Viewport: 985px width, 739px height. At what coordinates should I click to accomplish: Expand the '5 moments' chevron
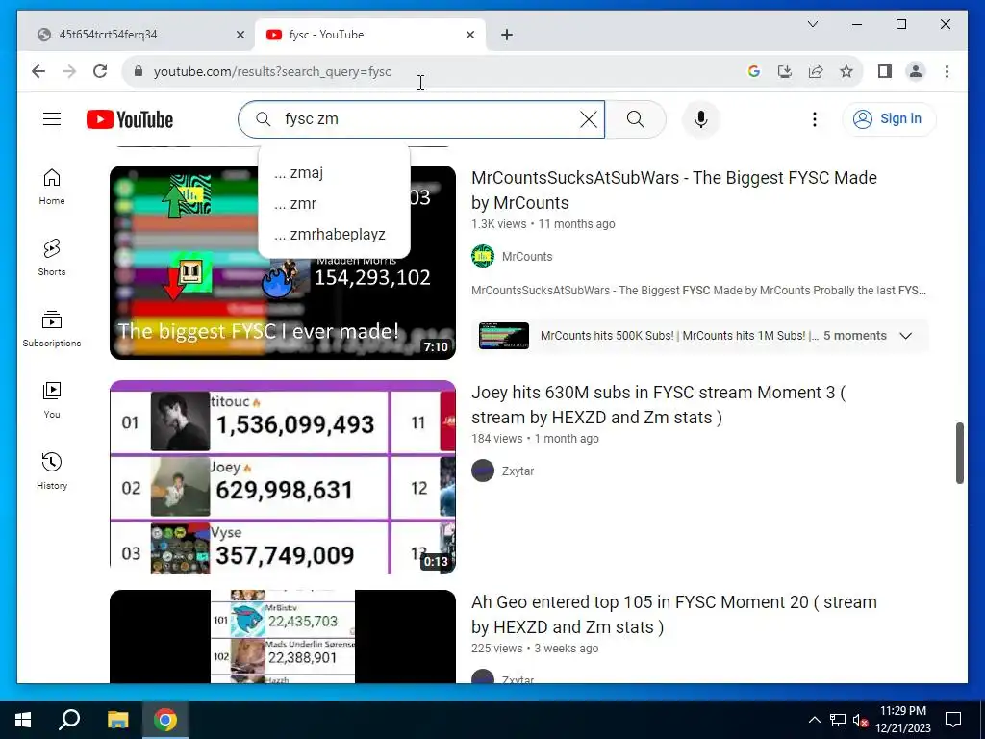tap(905, 336)
